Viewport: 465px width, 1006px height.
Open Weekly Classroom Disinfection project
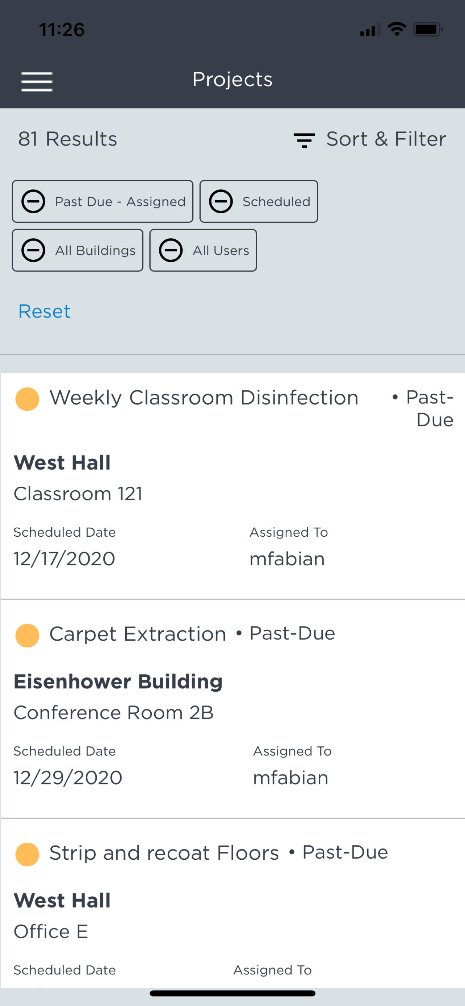tap(204, 398)
